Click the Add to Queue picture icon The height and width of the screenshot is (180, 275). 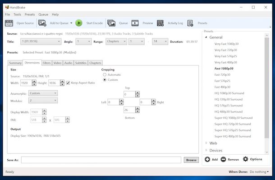[42, 23]
